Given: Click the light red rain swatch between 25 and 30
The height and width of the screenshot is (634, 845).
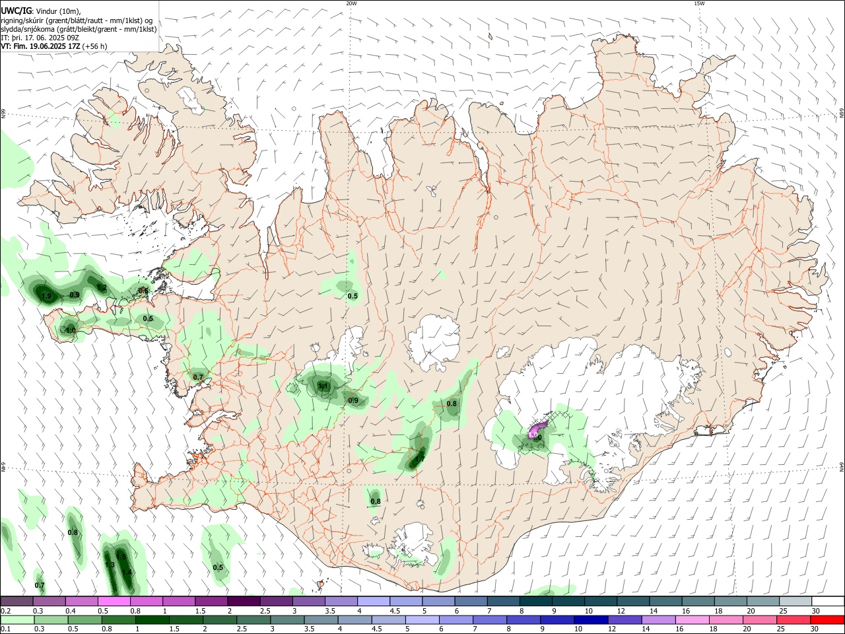Looking at the screenshot, I should (x=794, y=619).
